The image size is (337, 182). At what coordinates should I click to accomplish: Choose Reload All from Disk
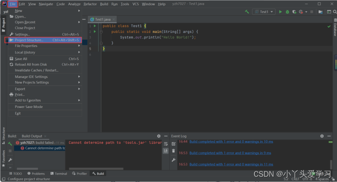click(x=45, y=65)
